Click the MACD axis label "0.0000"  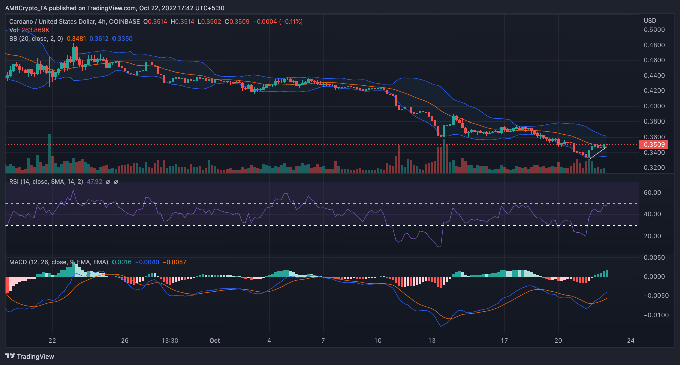(653, 277)
